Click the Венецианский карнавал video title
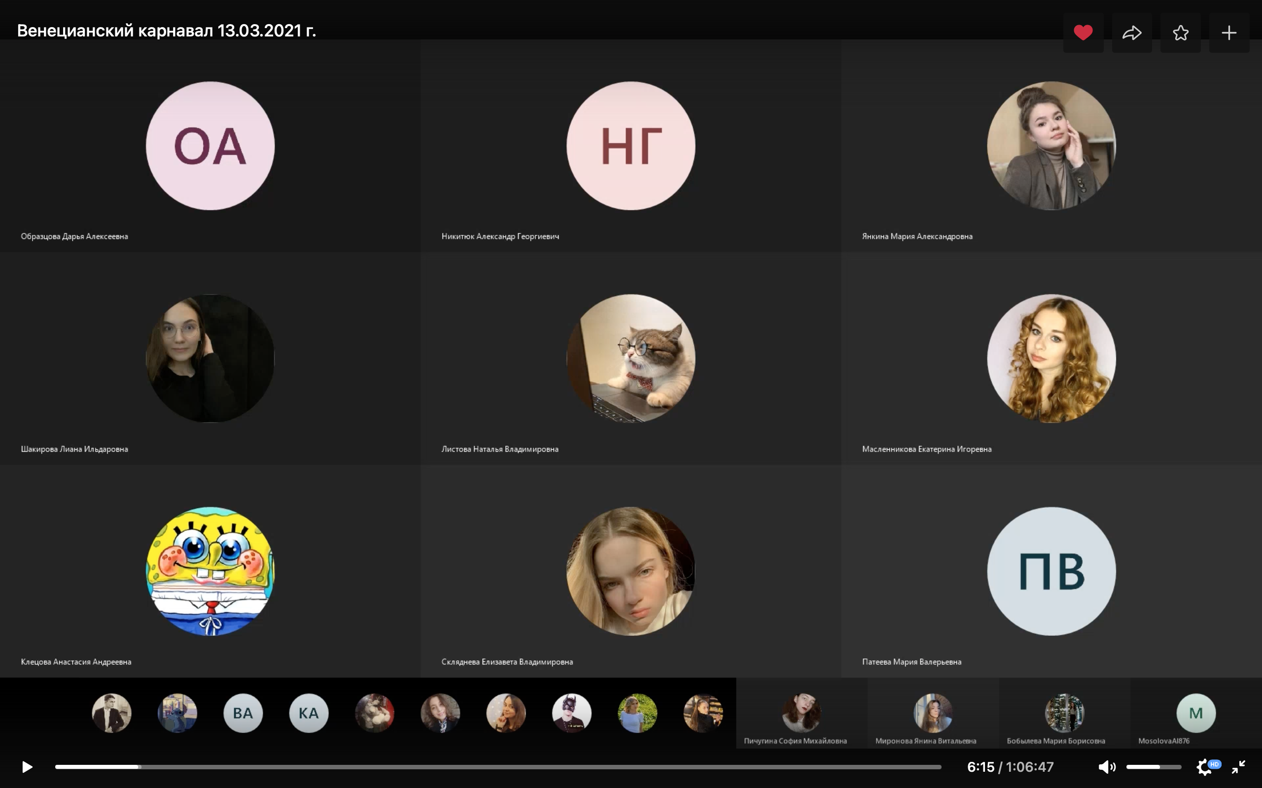This screenshot has width=1262, height=788. pyautogui.click(x=166, y=31)
